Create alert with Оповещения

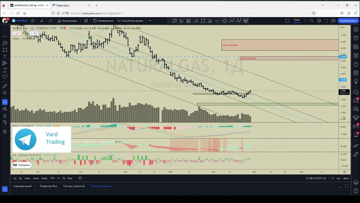103,21
